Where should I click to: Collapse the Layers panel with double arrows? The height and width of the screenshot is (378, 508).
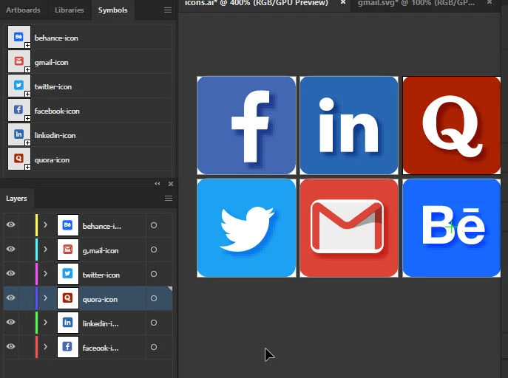pos(158,184)
